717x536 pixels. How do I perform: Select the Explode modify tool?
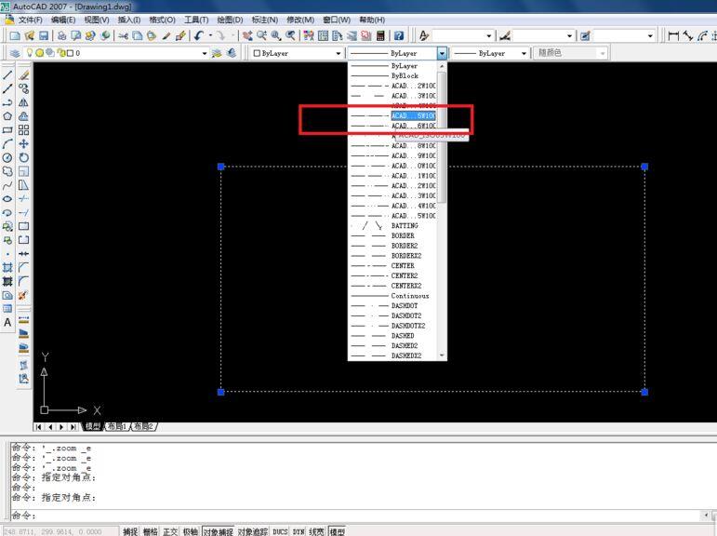(24, 295)
